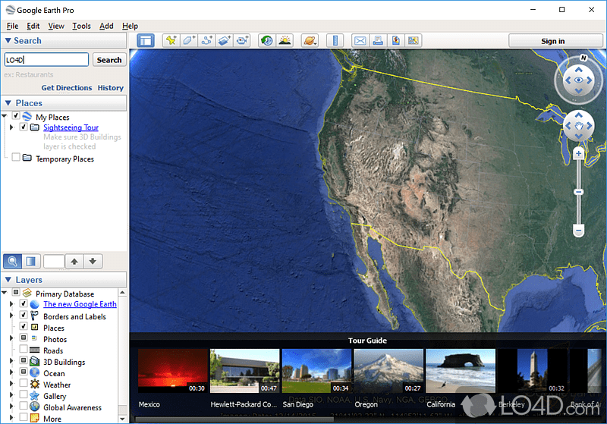The image size is (607, 424).
Task: Click the layer split-view panel button
Action: [31, 262]
